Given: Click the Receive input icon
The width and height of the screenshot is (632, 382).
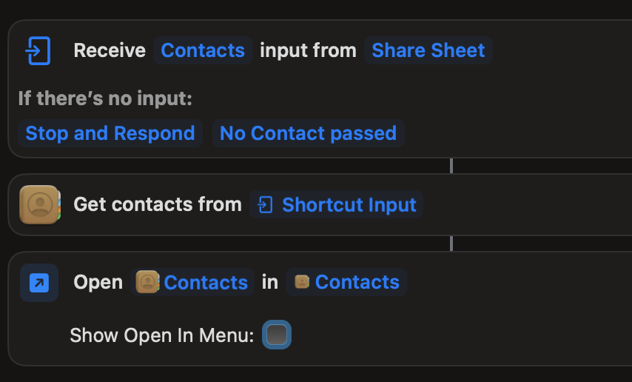Looking at the screenshot, I should pyautogui.click(x=37, y=51).
